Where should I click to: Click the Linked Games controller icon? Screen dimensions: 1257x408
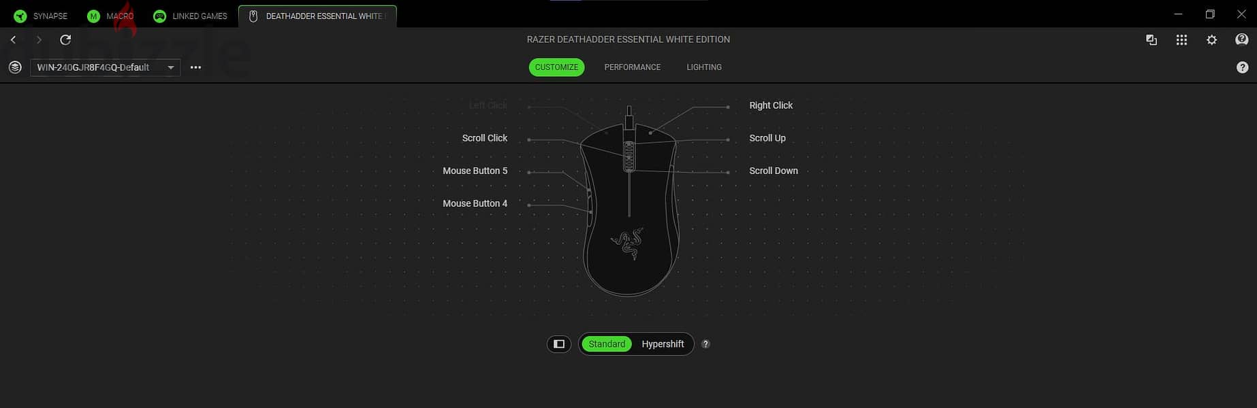159,16
